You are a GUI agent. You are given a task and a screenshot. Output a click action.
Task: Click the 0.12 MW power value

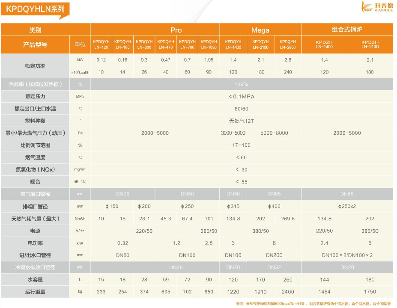pyautogui.click(x=101, y=60)
